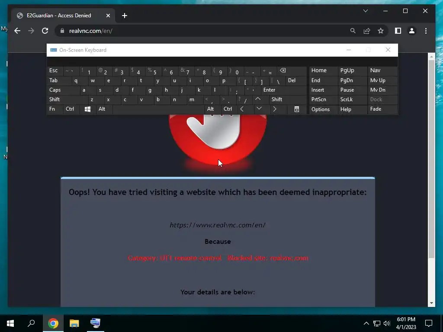Open Windows taskbar search
The height and width of the screenshot is (332, 443).
point(31,323)
